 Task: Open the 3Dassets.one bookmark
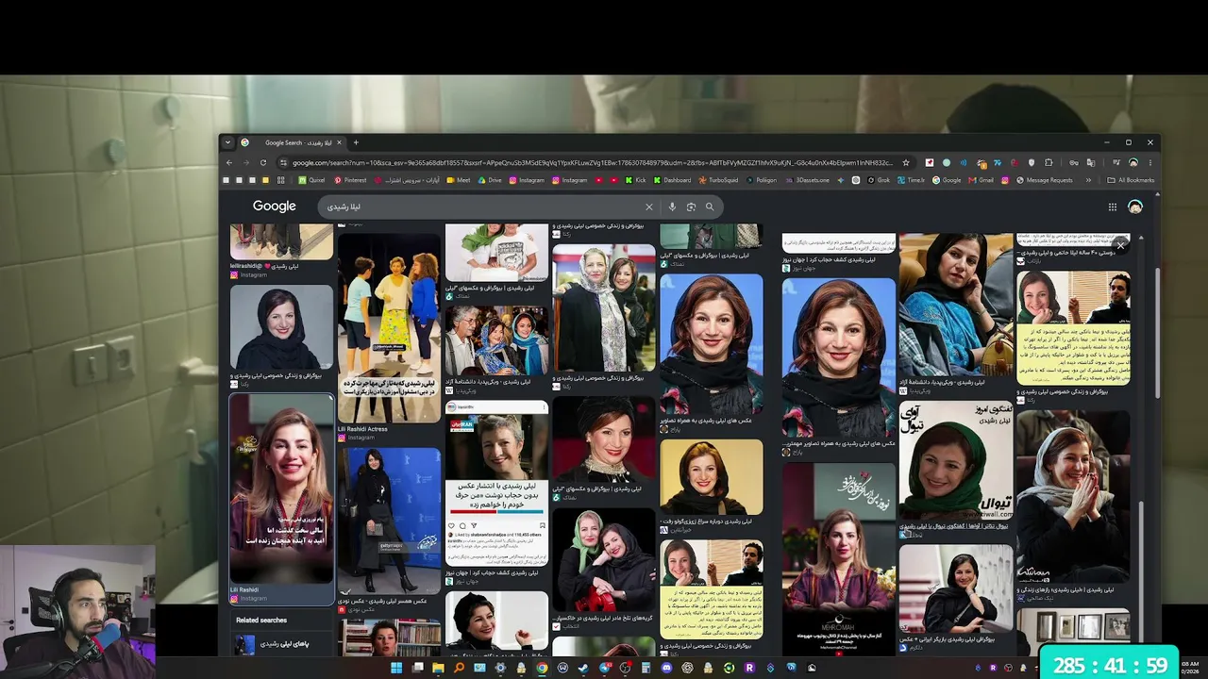pos(807,180)
